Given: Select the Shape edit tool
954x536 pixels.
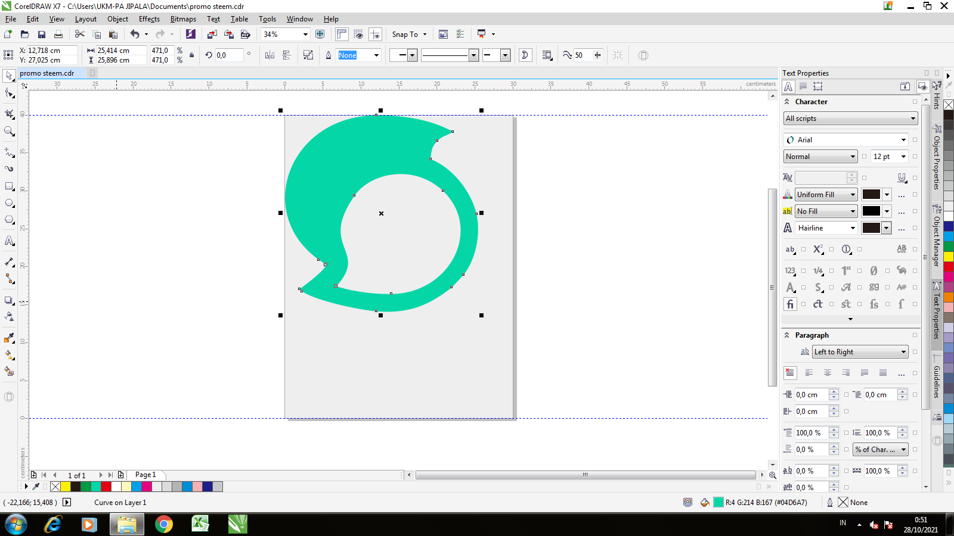Looking at the screenshot, I should (x=9, y=94).
